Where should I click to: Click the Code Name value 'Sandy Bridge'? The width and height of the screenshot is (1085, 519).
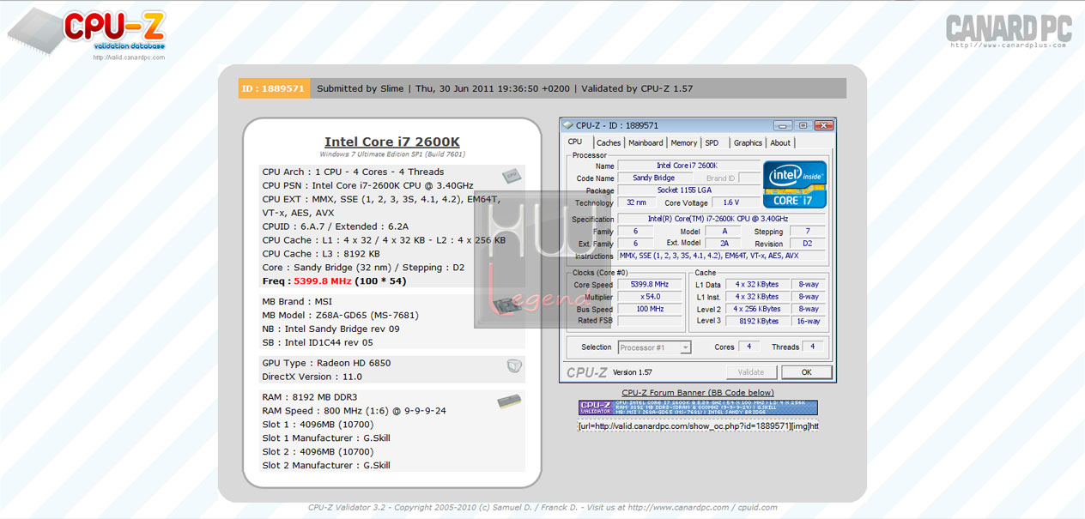(654, 178)
